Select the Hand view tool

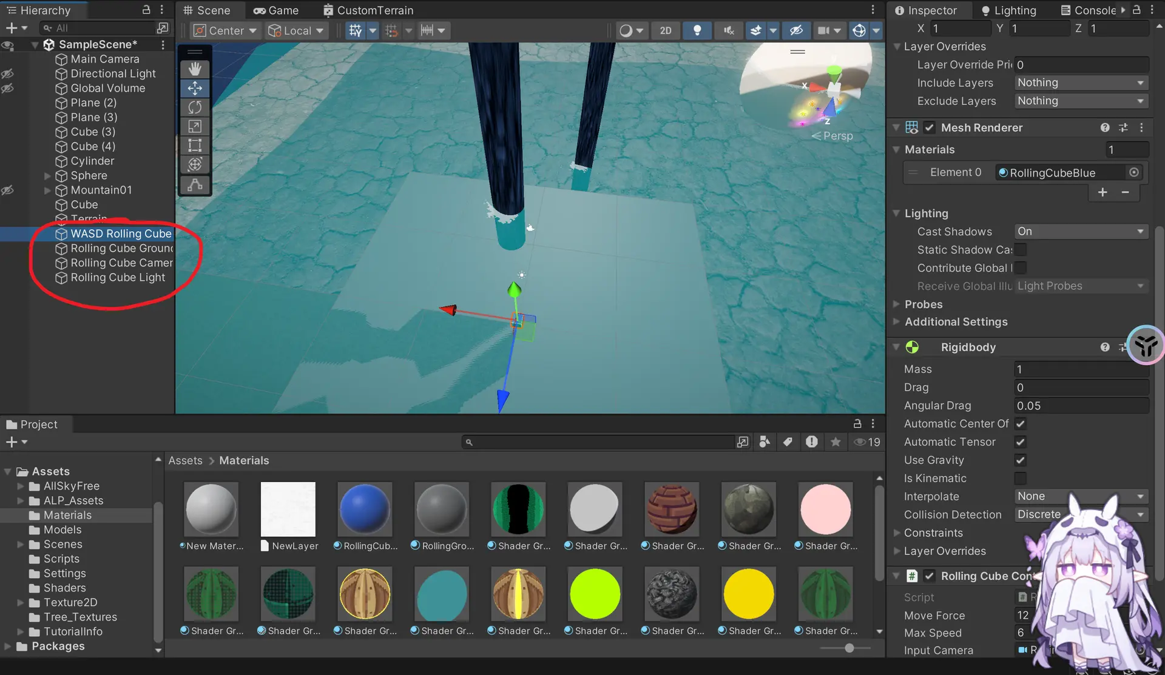point(195,69)
